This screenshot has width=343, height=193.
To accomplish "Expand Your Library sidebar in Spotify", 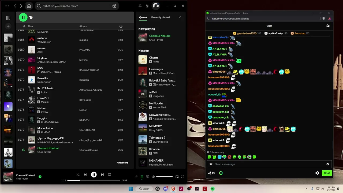I will (8, 18).
